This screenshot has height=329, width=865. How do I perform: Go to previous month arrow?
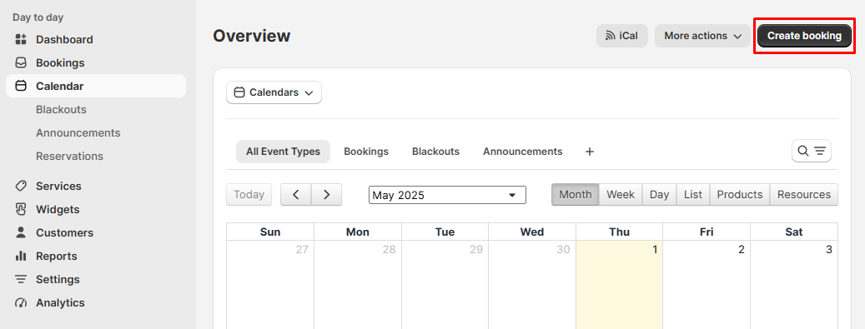click(x=296, y=195)
